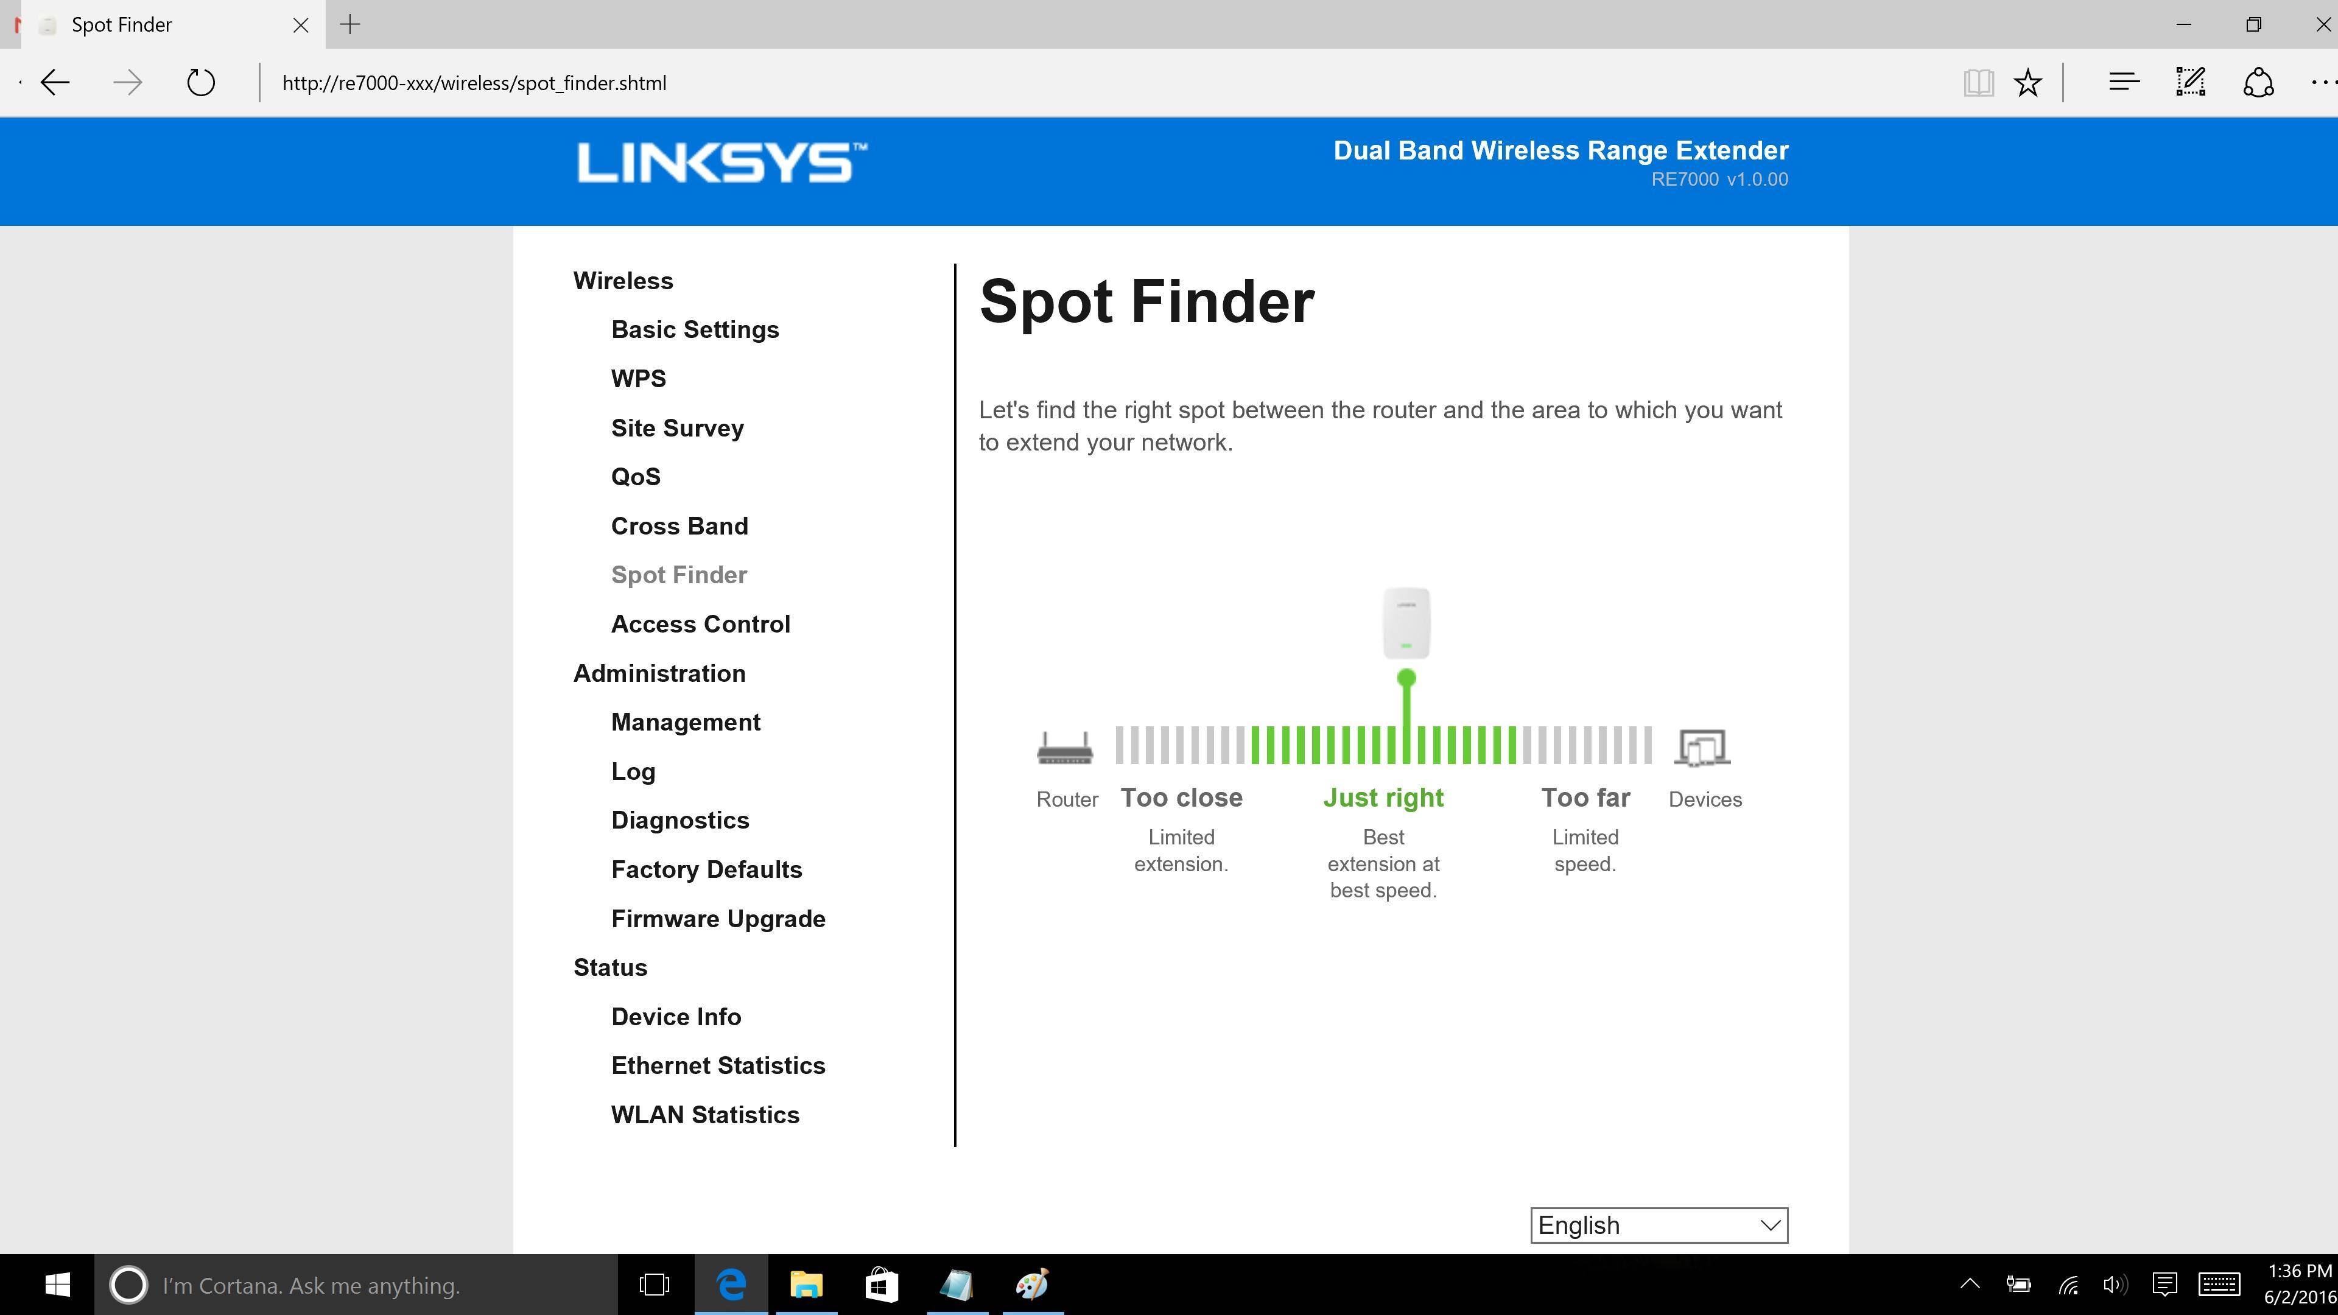Click green signal position marker dot
2338x1315 pixels.
tap(1406, 678)
